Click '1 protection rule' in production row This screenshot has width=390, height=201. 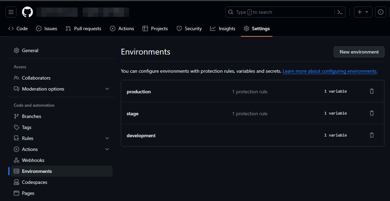click(x=250, y=92)
